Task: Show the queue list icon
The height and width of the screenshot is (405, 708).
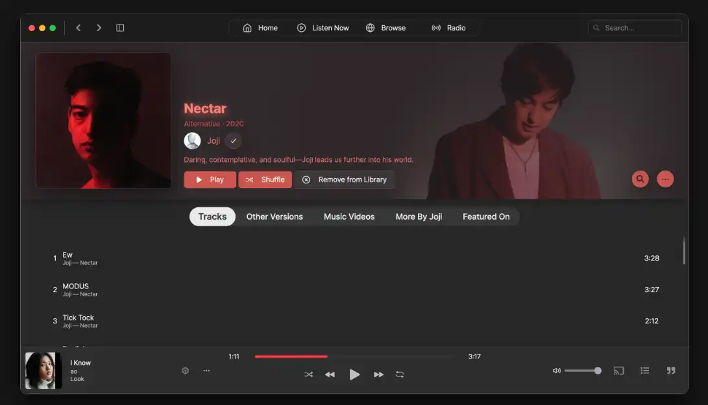Action: 645,371
